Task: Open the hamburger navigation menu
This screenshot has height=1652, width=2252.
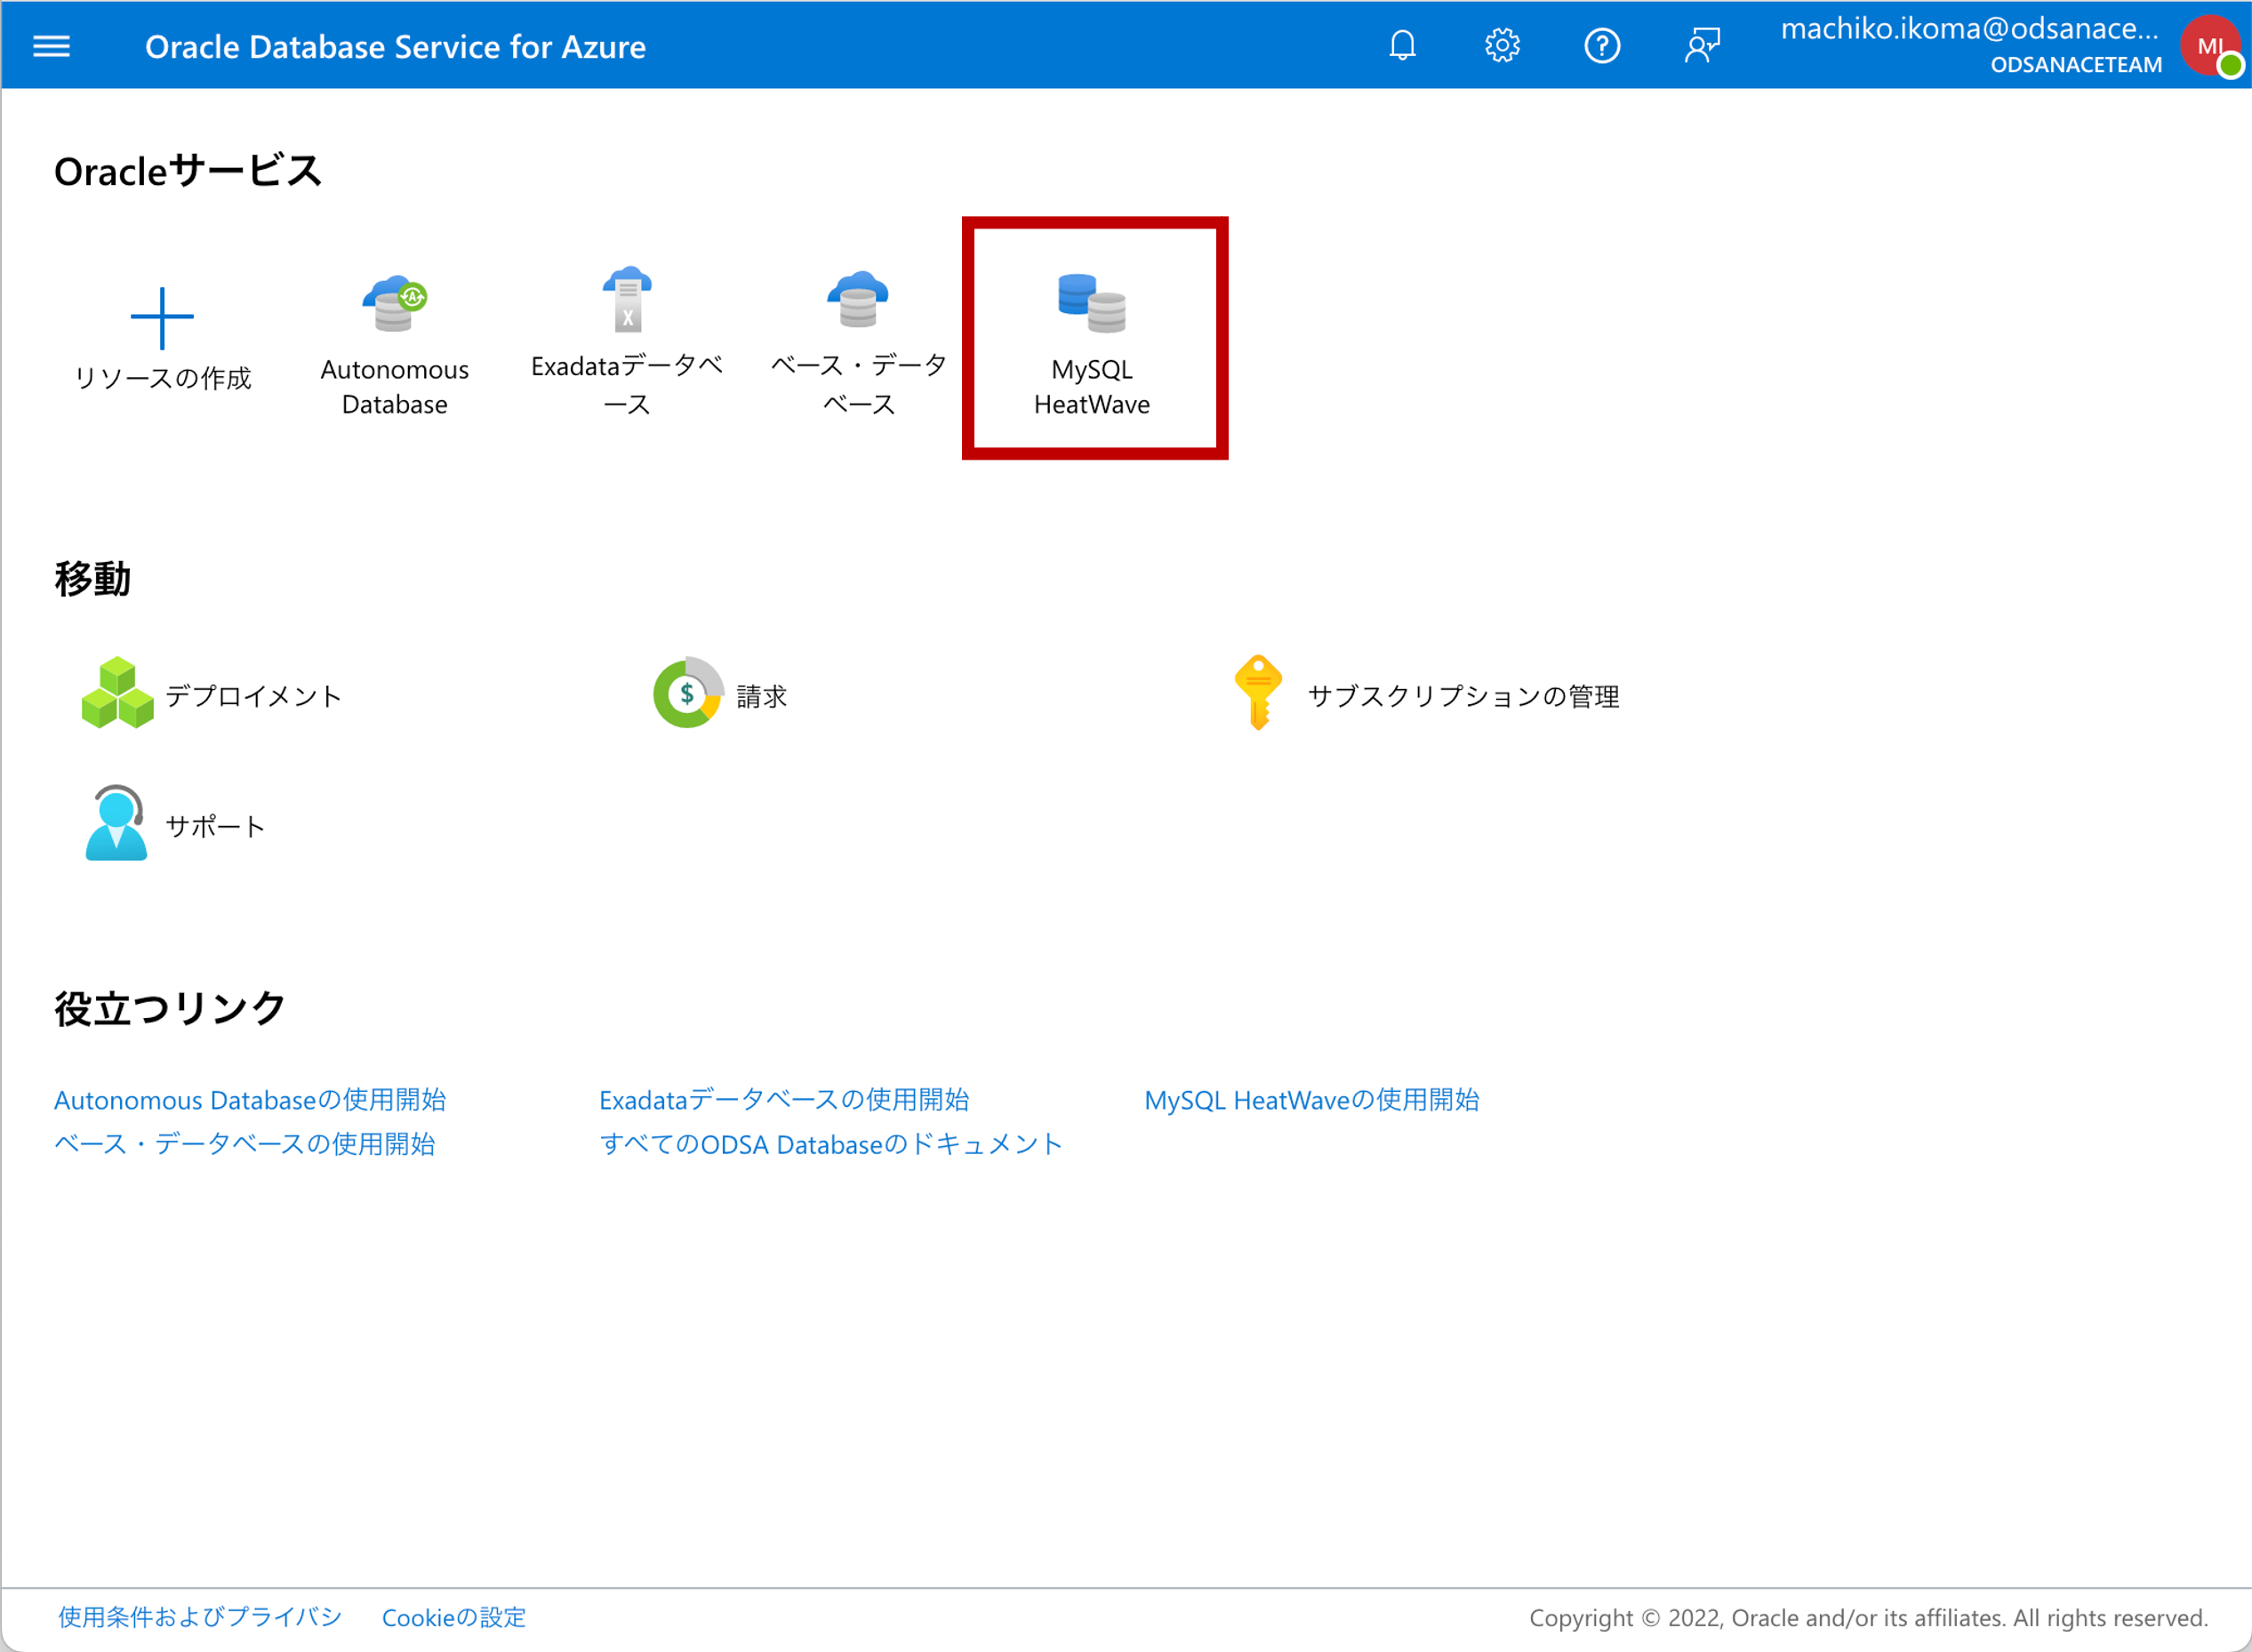Action: pos(51,46)
